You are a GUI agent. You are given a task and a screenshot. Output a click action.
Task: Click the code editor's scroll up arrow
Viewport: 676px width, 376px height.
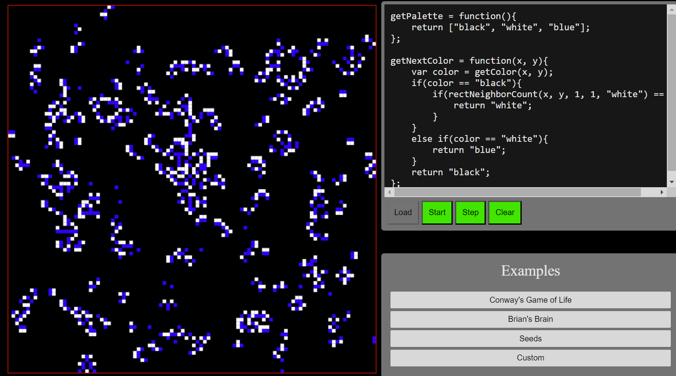[x=672, y=10]
